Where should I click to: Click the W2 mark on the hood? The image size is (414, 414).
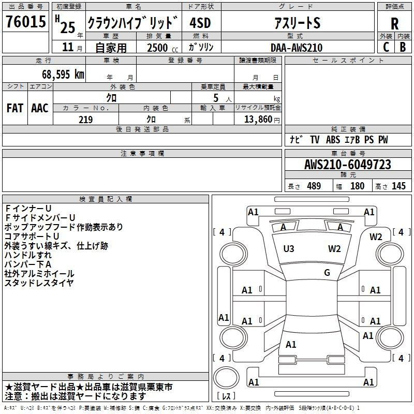point(334,249)
